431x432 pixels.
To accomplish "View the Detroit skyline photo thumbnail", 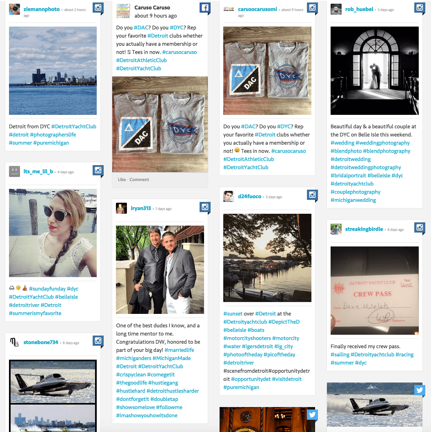I will (x=53, y=71).
